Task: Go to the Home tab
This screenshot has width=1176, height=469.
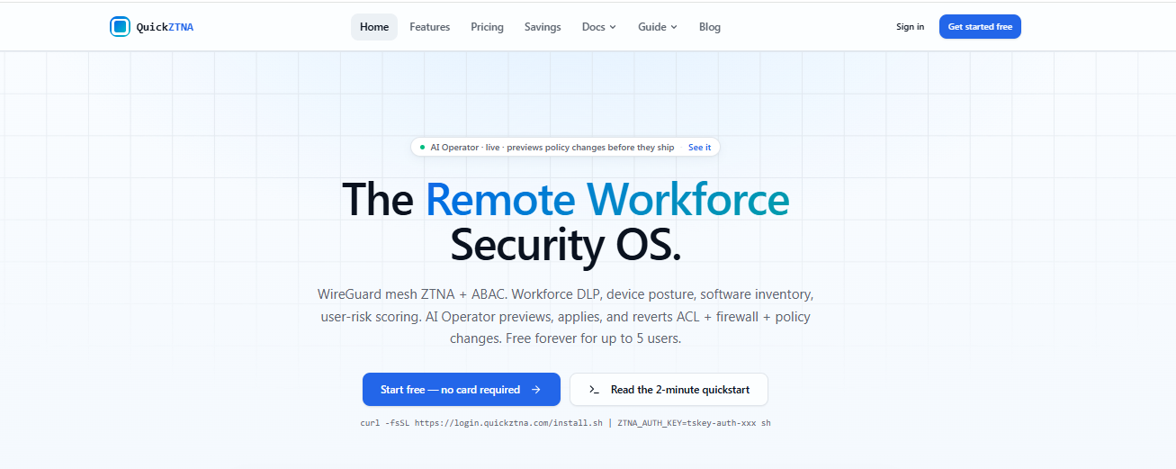Action: pyautogui.click(x=374, y=27)
